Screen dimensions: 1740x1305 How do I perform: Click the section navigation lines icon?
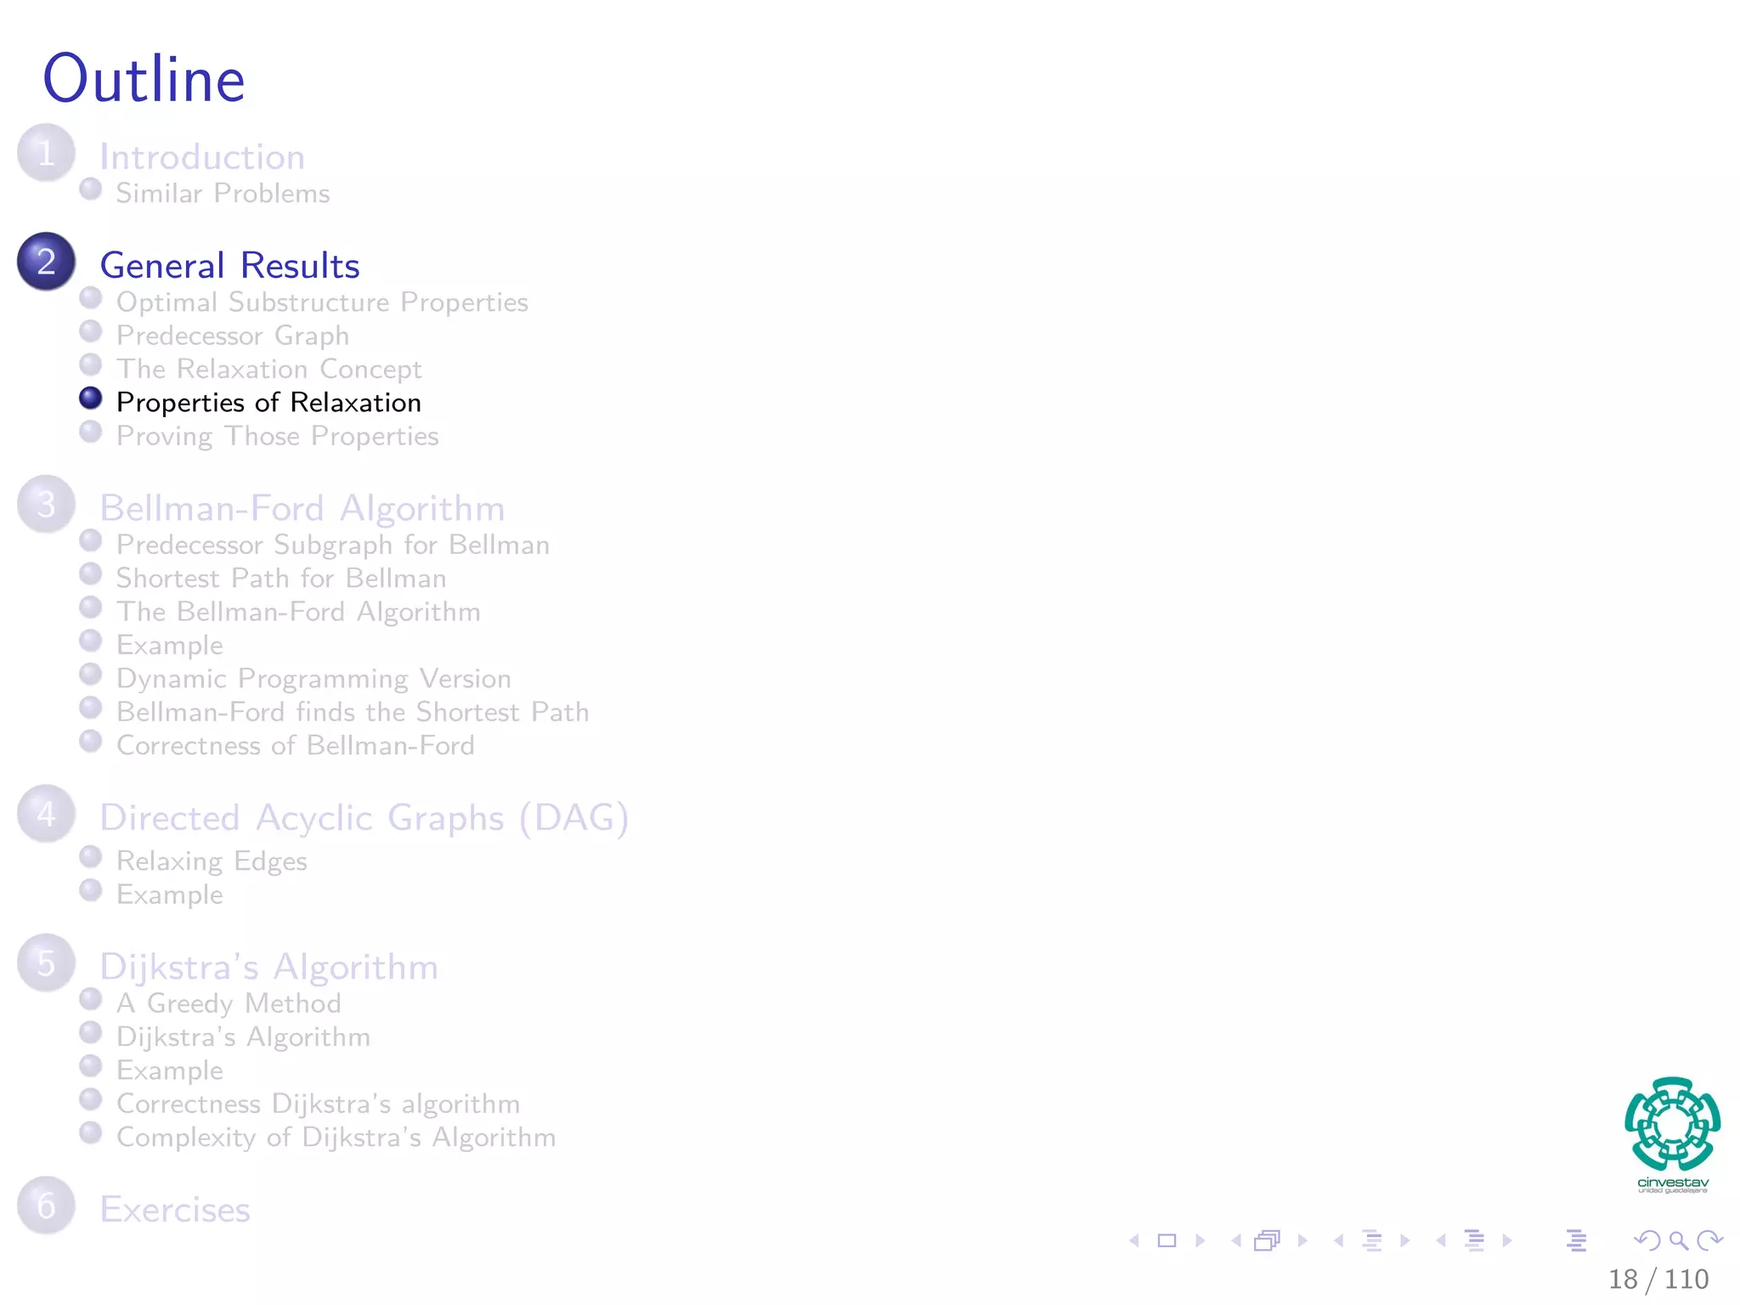click(x=1475, y=1240)
